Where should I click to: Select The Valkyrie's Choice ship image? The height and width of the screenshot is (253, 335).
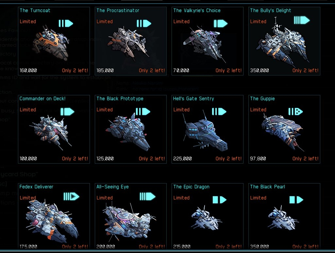click(204, 44)
